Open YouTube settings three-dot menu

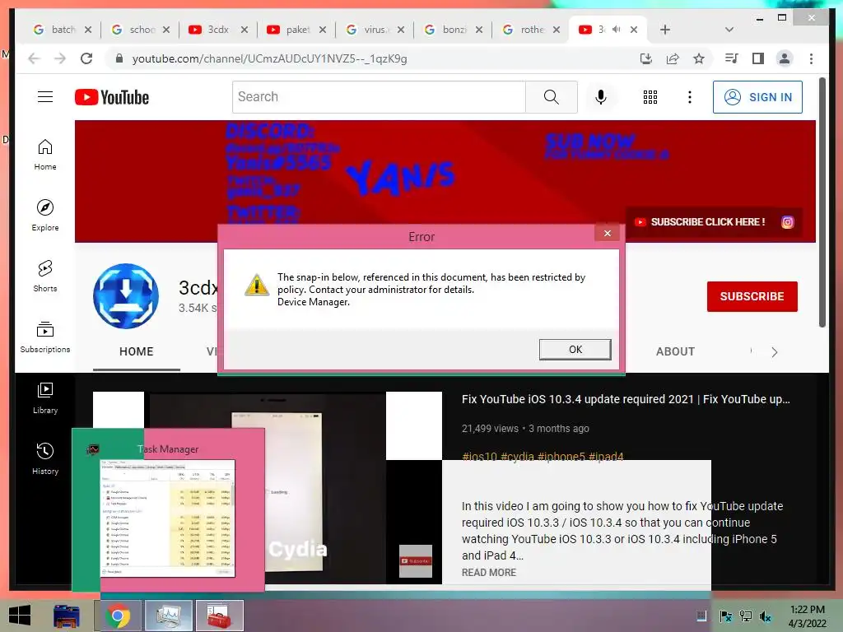coord(690,97)
